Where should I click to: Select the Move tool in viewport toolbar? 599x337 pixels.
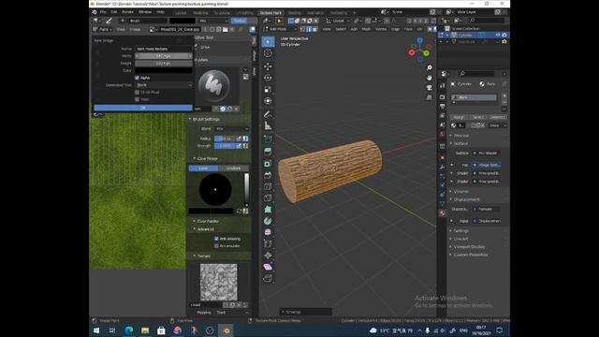pos(268,66)
